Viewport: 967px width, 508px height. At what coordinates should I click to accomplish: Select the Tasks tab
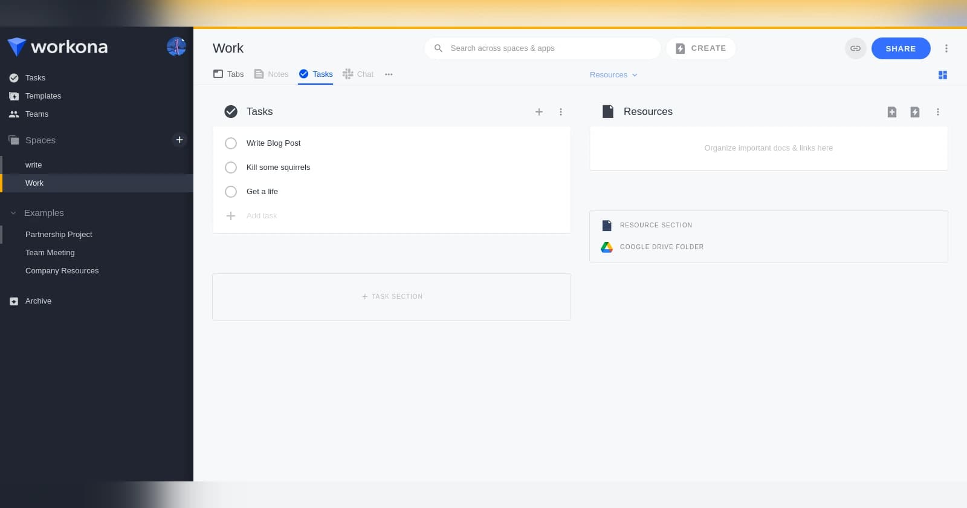click(315, 74)
